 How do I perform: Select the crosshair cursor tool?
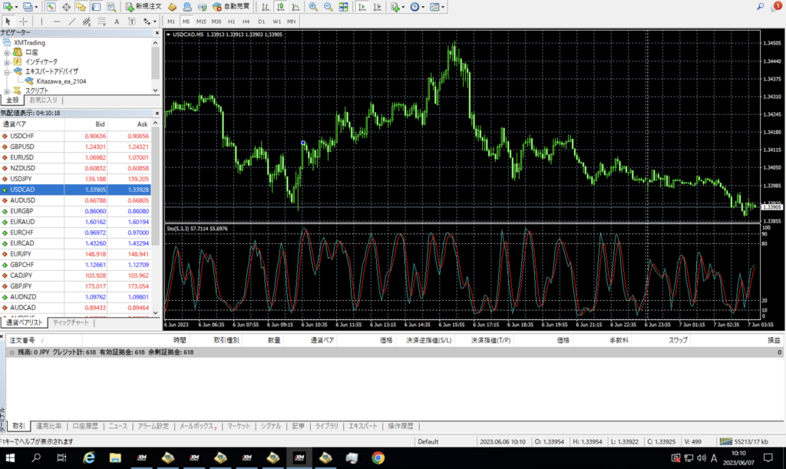[22, 21]
